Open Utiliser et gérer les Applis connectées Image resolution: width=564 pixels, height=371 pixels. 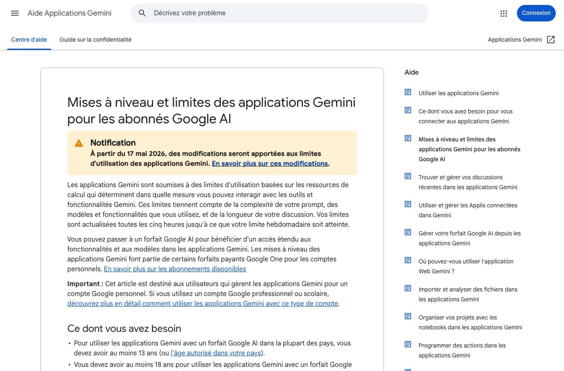468,210
